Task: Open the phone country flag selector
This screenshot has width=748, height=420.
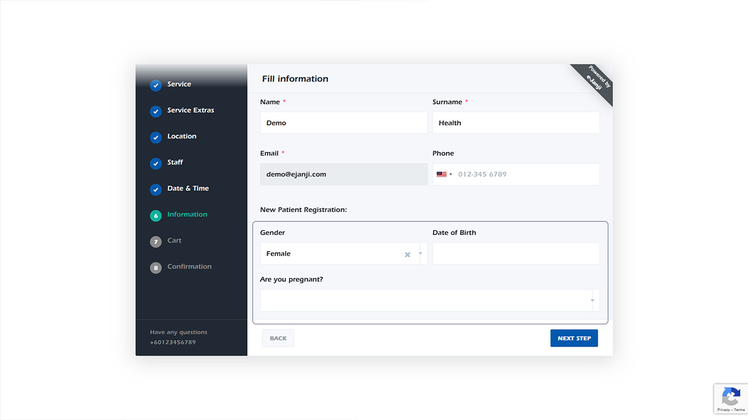Action: click(444, 174)
